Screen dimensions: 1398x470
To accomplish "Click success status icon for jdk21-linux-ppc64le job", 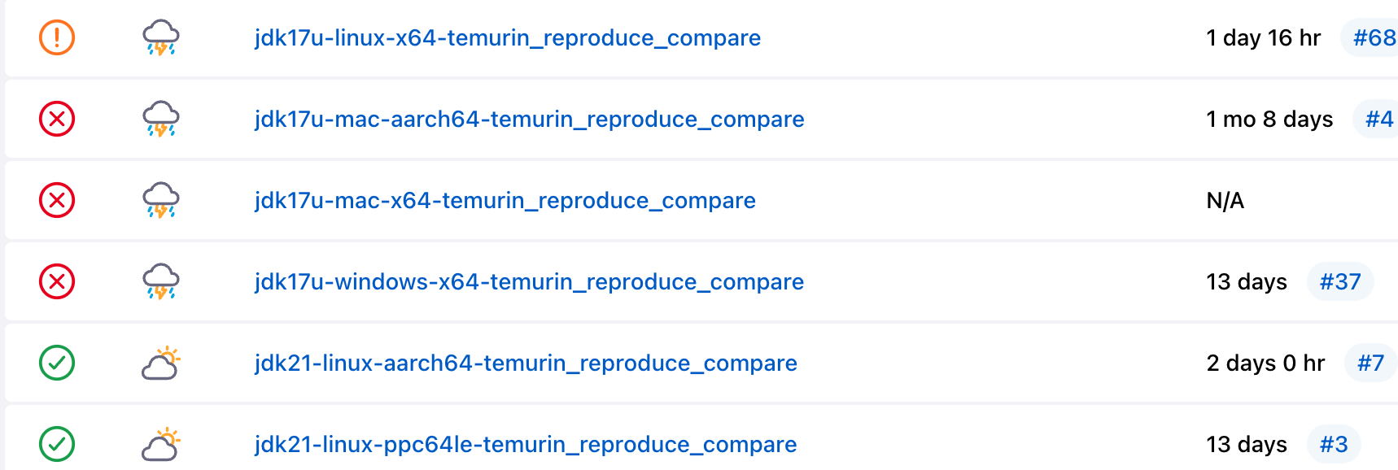I will coord(57,444).
